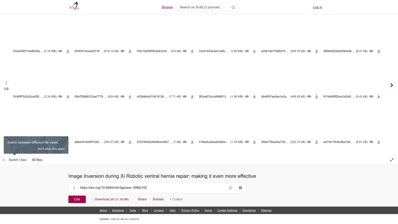Download the 3.34 MB file 12c8f97fc52c2ca250
Screen dimensions: 398x224
[x=68, y=96]
